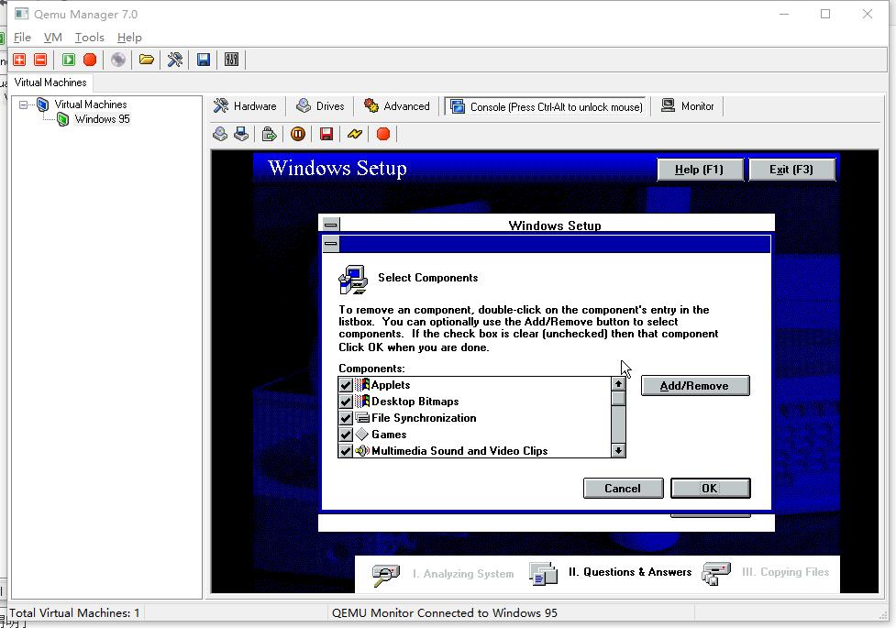This screenshot has height=628, width=896.
Task: Select the Applets row label in the Components list
Action: point(391,385)
